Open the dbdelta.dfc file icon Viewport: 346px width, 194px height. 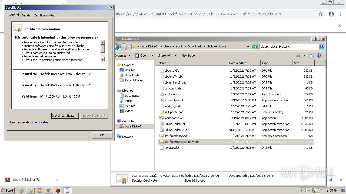(162, 71)
